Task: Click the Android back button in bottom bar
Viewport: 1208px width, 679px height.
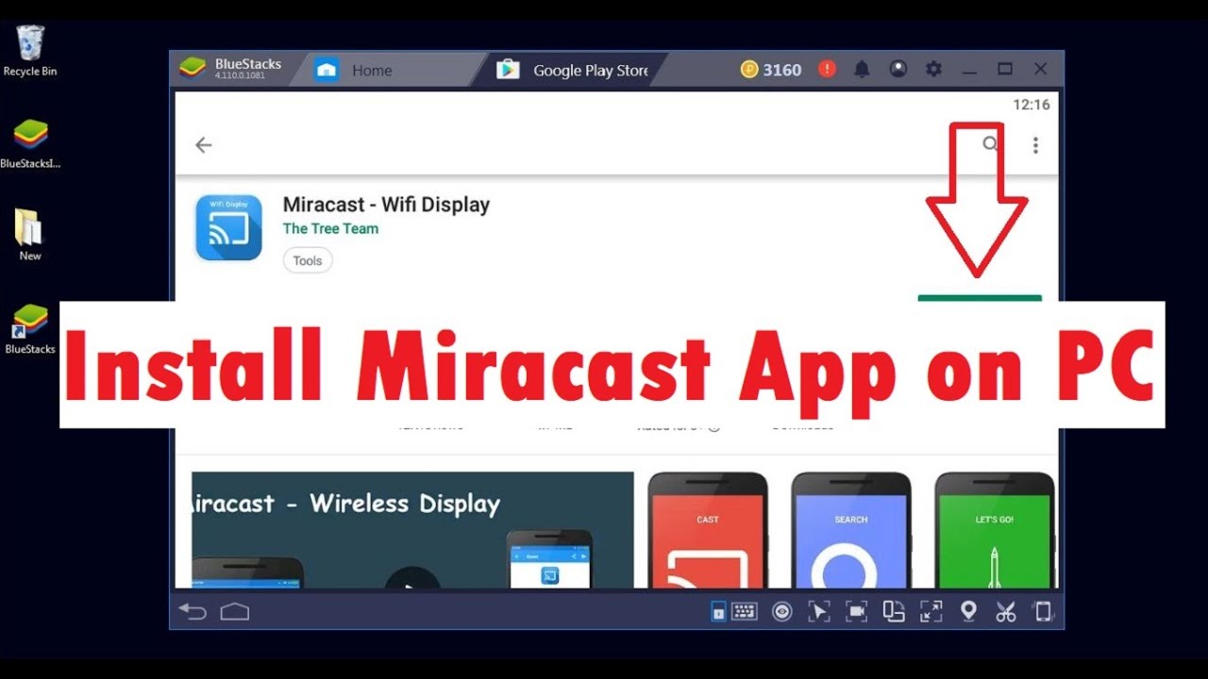Action: [193, 612]
